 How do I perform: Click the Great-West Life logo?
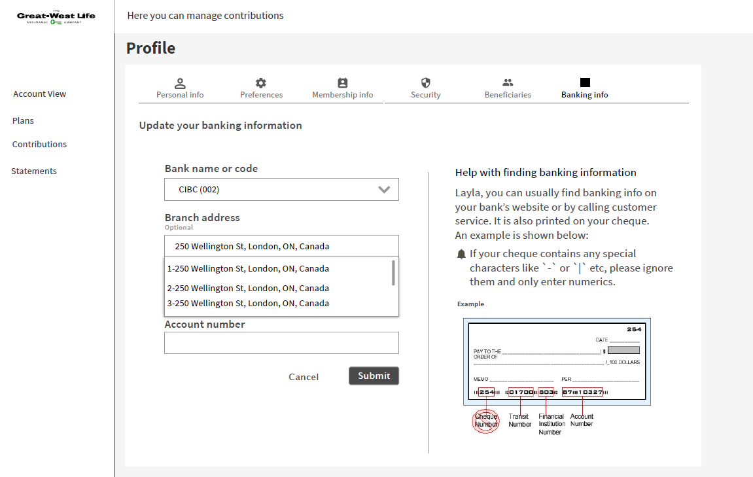pos(56,17)
